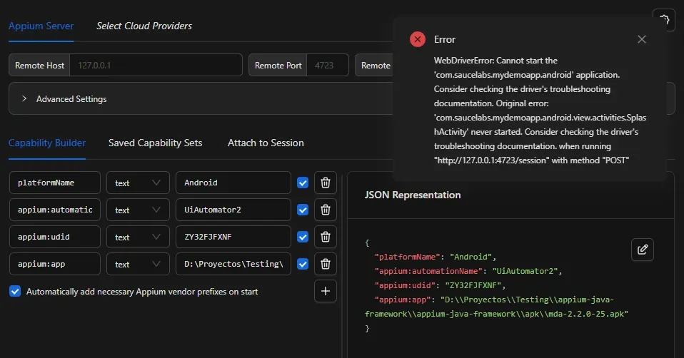Click the "appium:automationName" JSON line
684x358 pixels.
[468, 271]
